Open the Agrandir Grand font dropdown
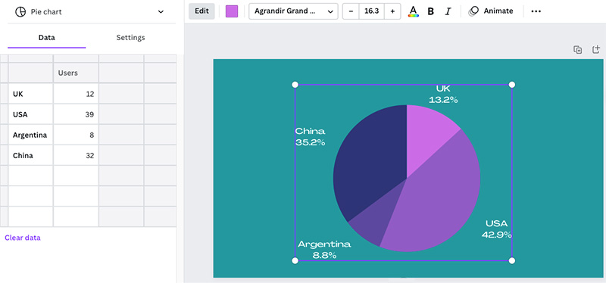 click(x=293, y=11)
